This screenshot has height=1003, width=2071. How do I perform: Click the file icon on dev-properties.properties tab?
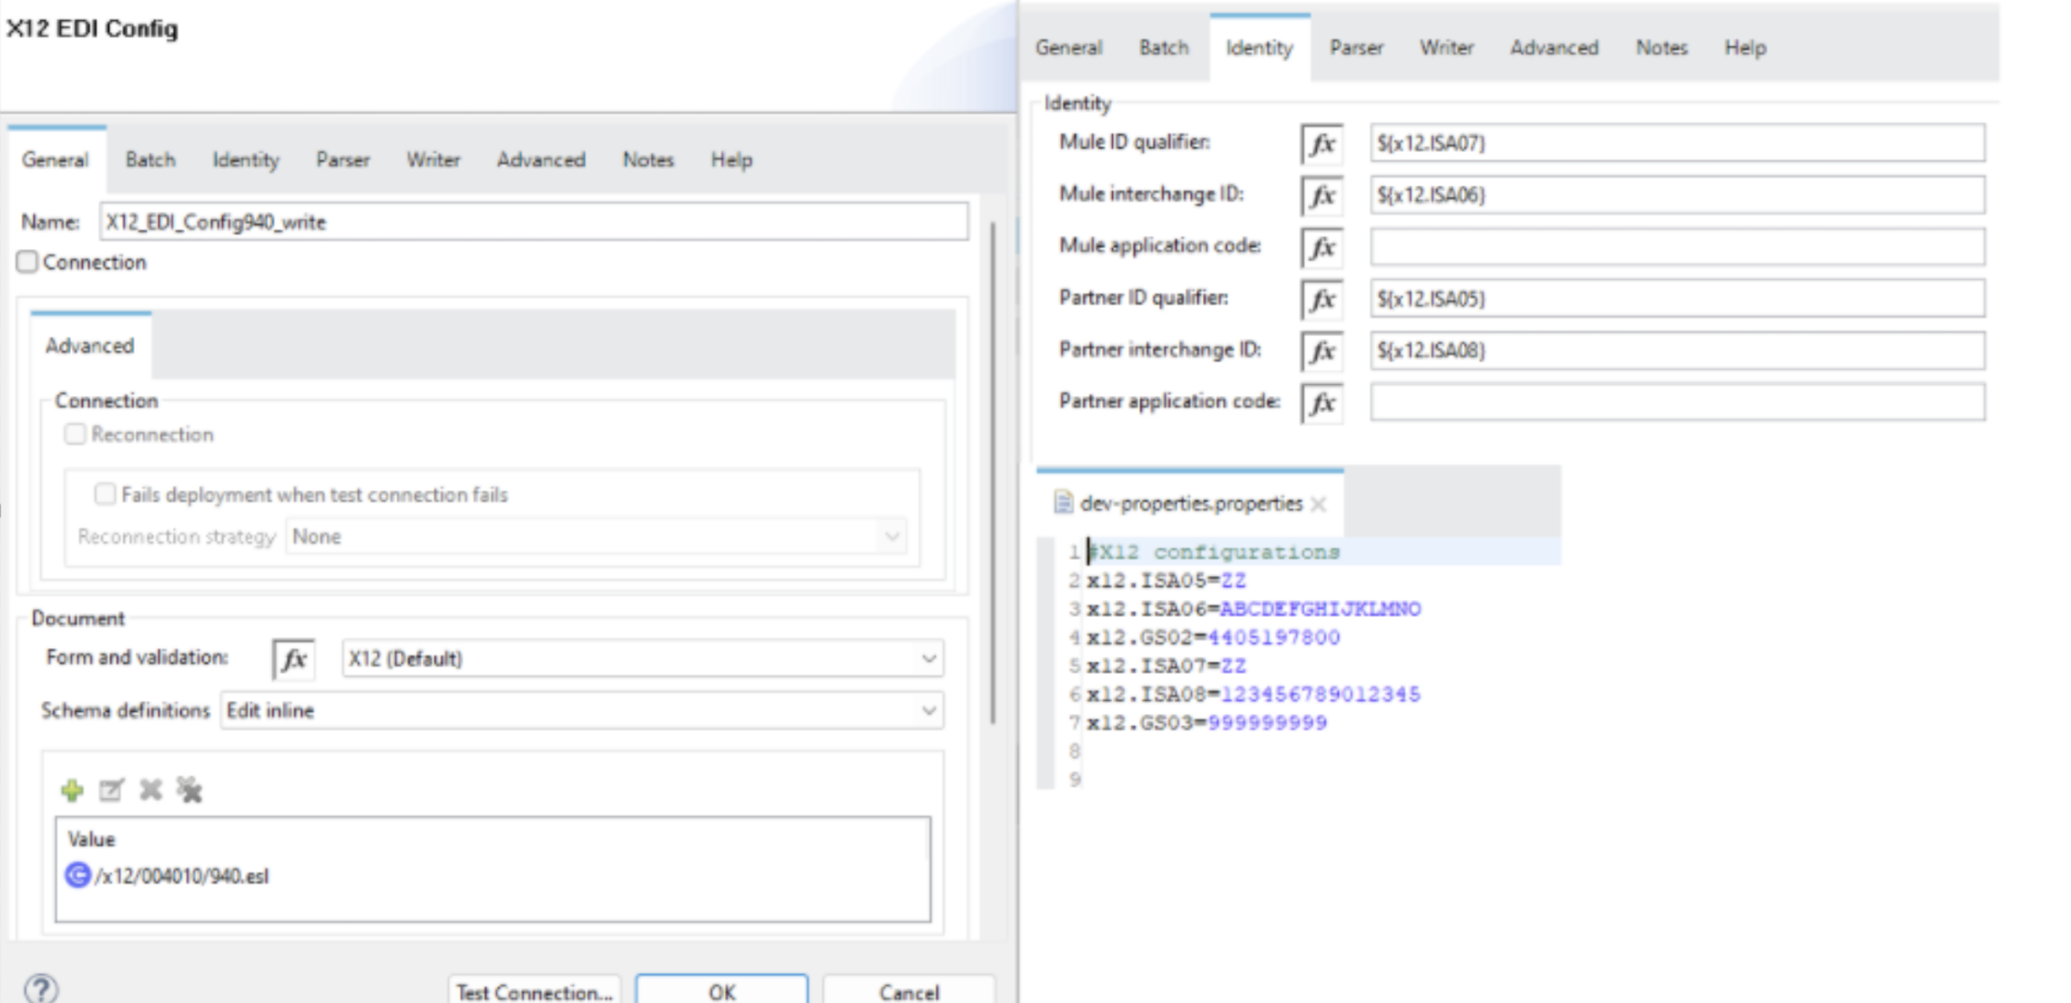pyautogui.click(x=1063, y=502)
